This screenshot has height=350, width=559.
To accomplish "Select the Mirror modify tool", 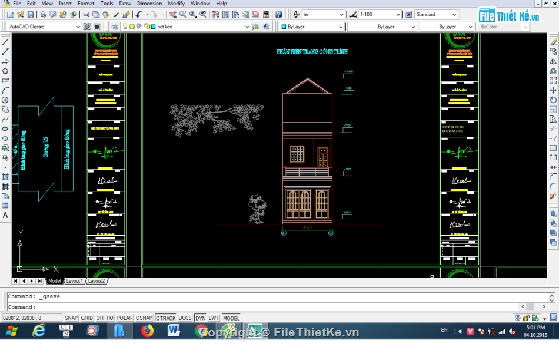I will pyautogui.click(x=553, y=61).
